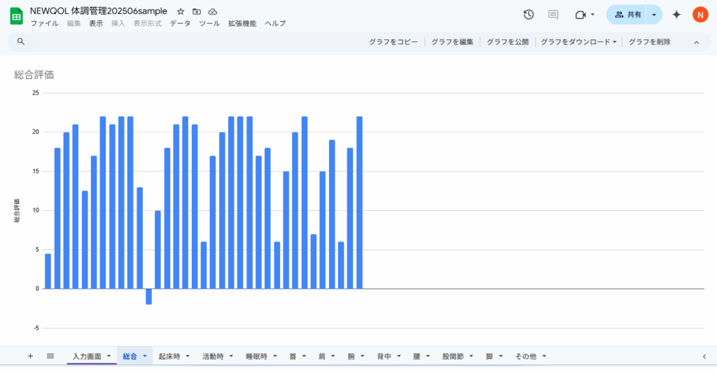Image resolution: width=717 pixels, height=374 pixels.
Task: Collapse the toolbar with the chevron
Action: (696, 42)
